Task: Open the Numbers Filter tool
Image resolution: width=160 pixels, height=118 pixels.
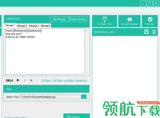Action: (105, 21)
